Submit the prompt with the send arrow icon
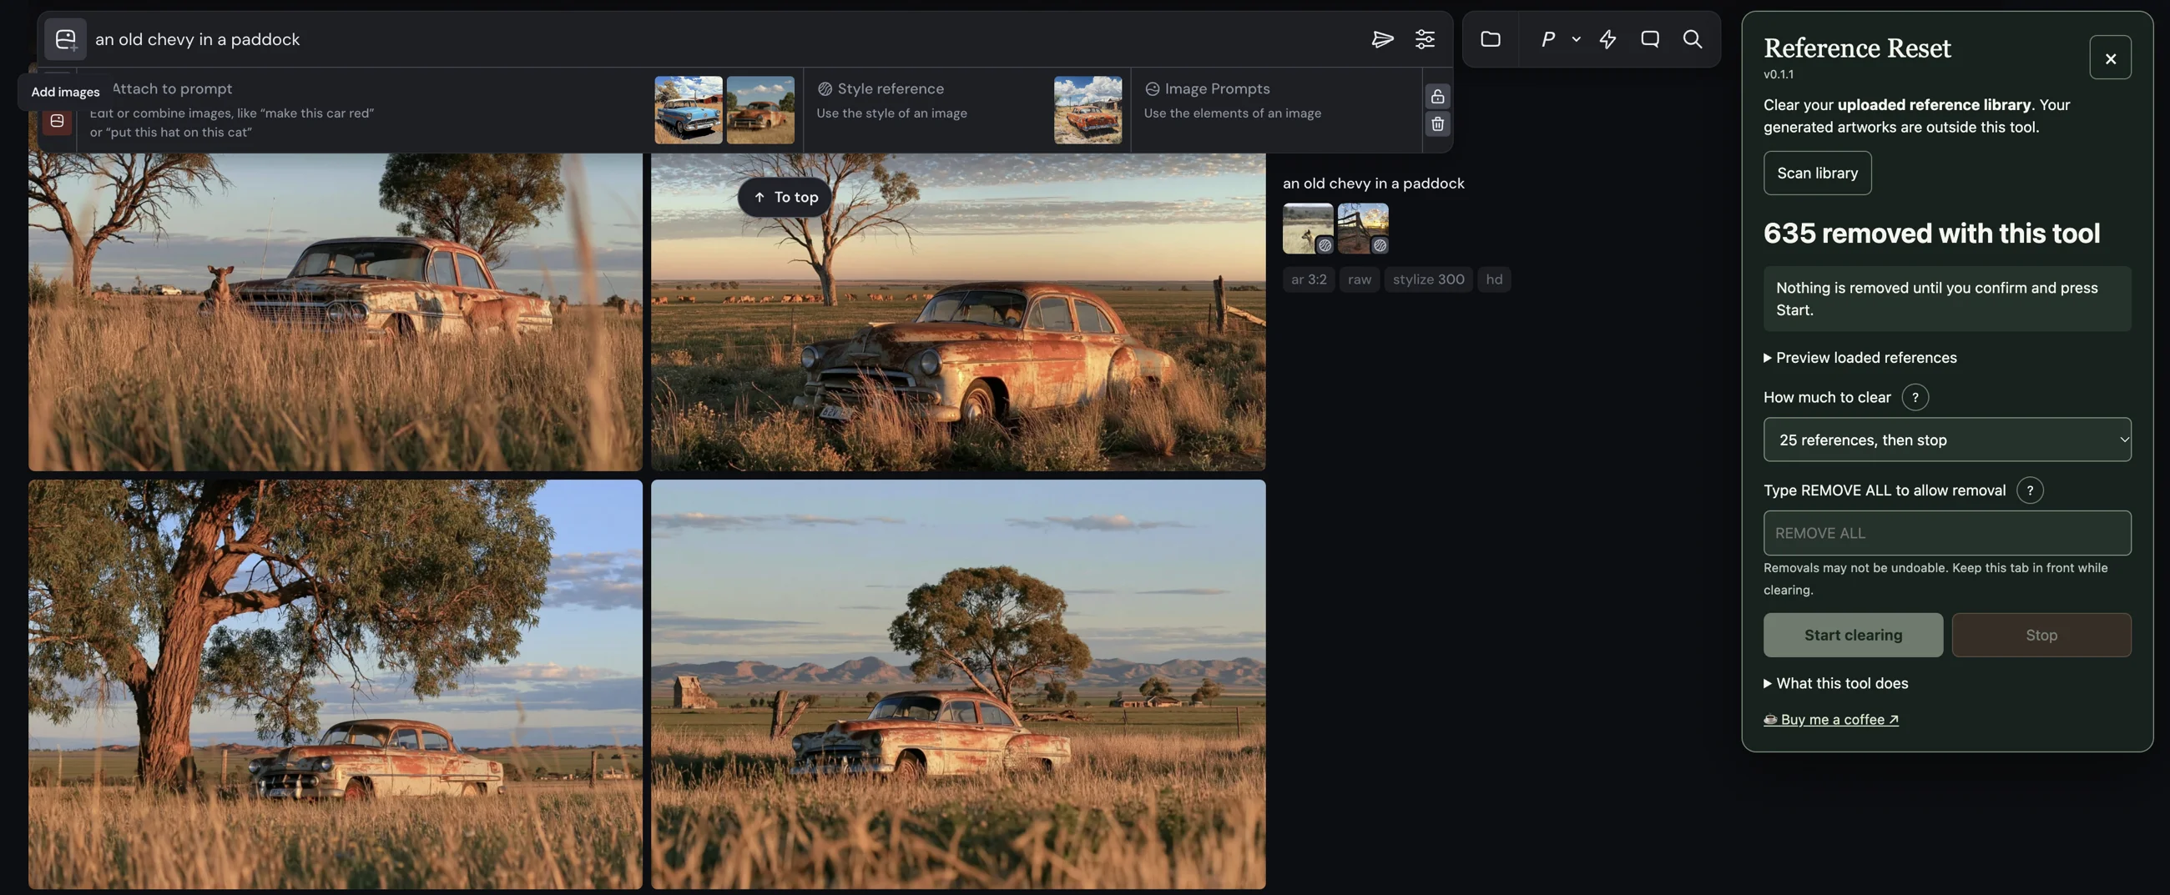 coord(1381,38)
